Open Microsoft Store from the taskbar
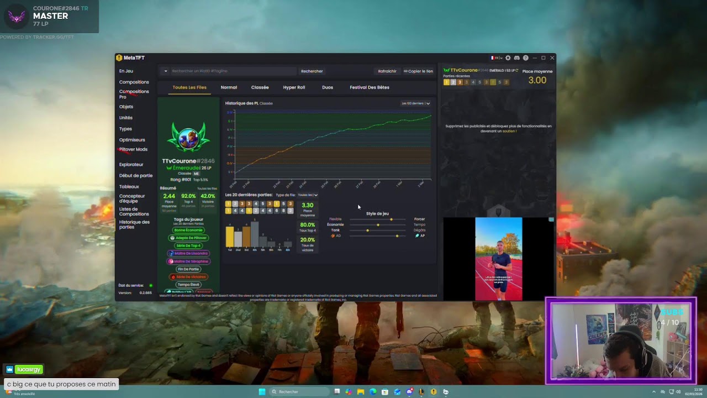 (385, 392)
